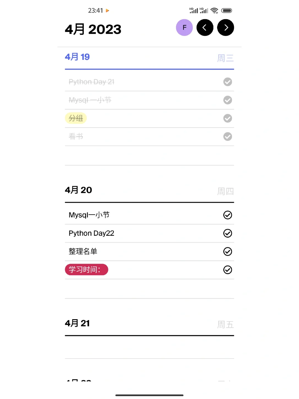Tap the Wi-Fi status icon
Viewport: 299px width, 399px height.
pyautogui.click(x=214, y=11)
